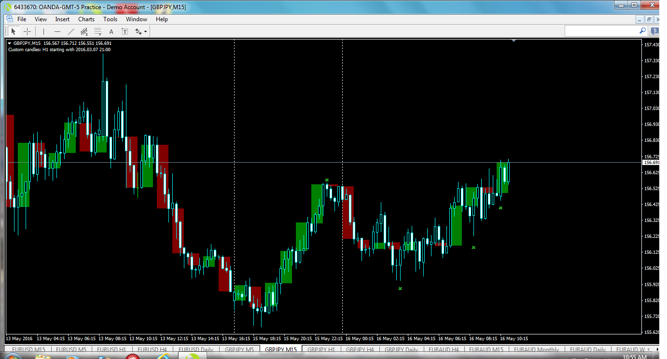The height and width of the screenshot is (359, 667).
Task: Open the View menu
Action: click(x=41, y=19)
